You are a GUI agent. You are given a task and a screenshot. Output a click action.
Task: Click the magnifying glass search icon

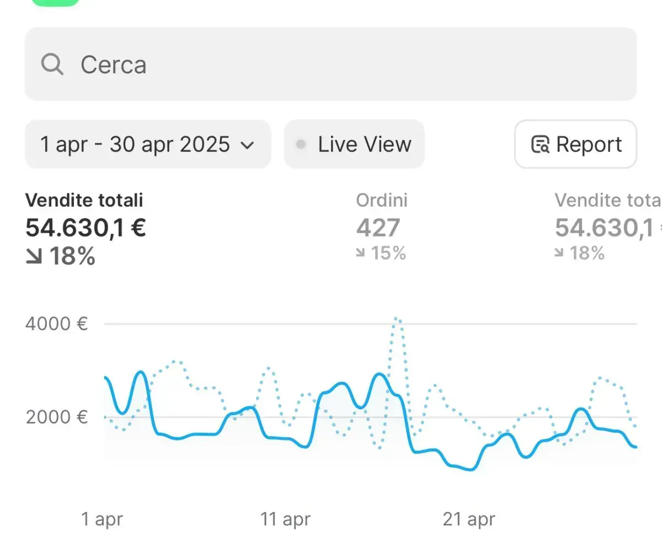pyautogui.click(x=52, y=65)
